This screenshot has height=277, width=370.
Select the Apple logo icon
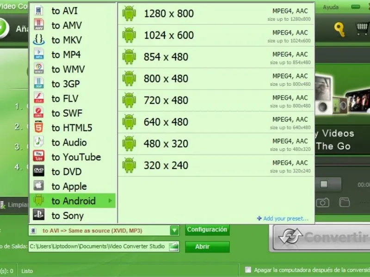(39, 186)
